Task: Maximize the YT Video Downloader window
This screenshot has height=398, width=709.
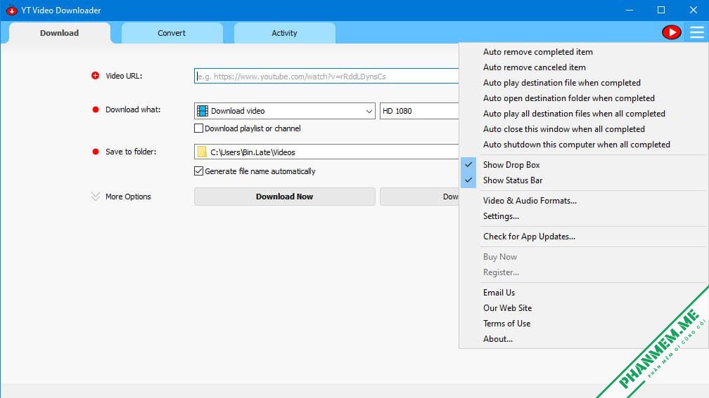Action: pos(661,10)
